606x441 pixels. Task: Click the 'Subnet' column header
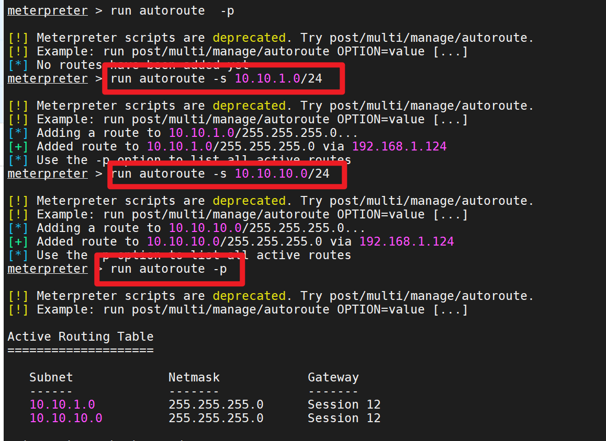[x=51, y=377]
